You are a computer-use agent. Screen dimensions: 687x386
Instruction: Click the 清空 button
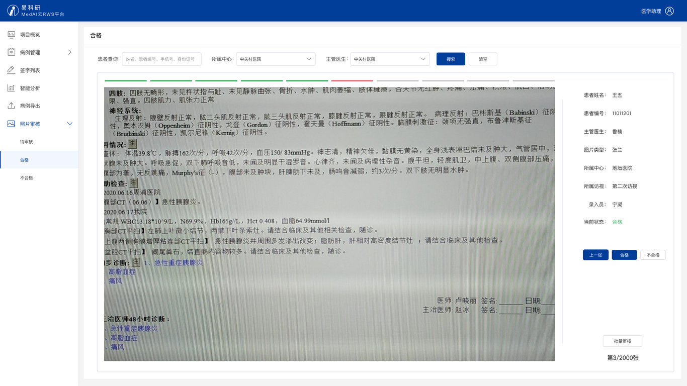pyautogui.click(x=483, y=59)
